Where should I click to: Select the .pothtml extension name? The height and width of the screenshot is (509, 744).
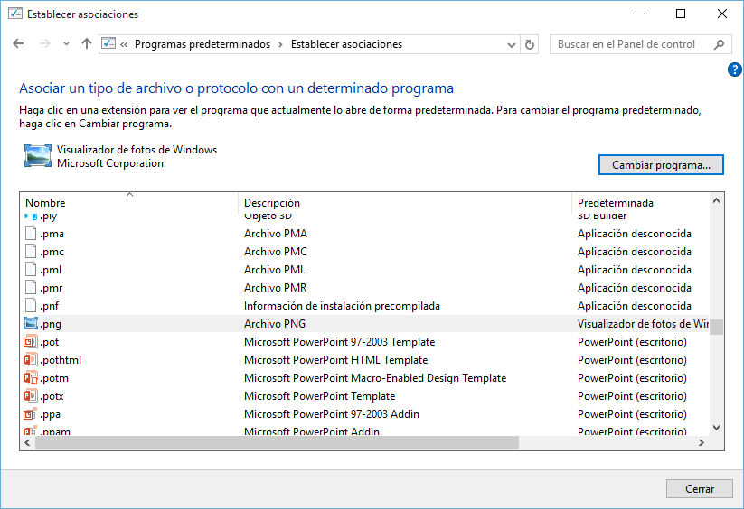(61, 360)
